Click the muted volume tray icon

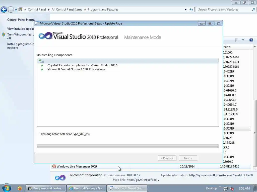(232, 188)
